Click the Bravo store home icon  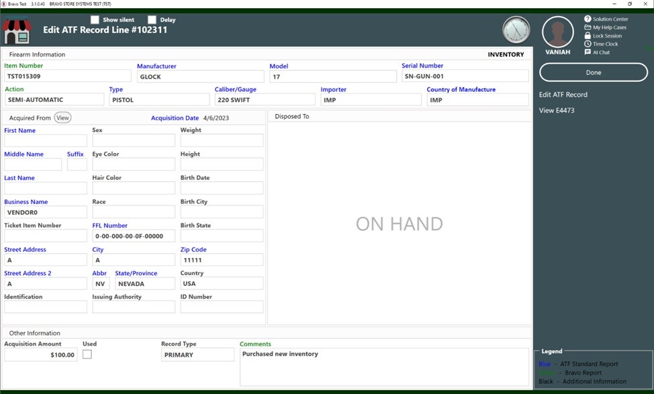tap(17, 30)
